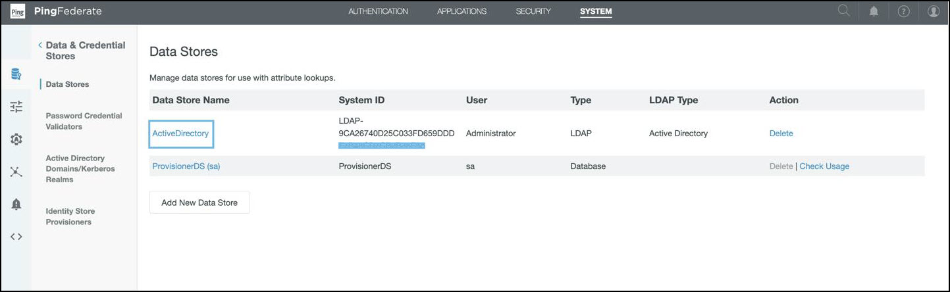This screenshot has width=950, height=292.
Task: Go to Identity Store Provisioners
Action: (x=70, y=216)
